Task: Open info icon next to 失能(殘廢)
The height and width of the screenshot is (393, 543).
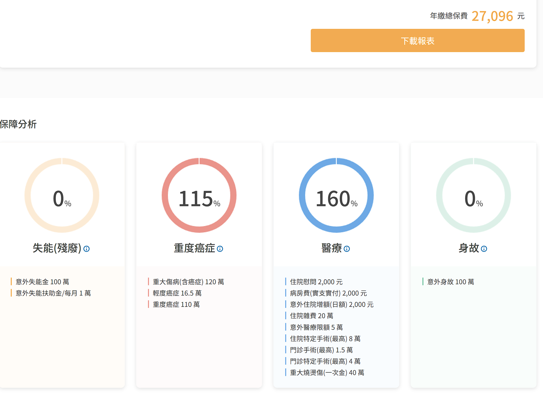Action: 86,249
